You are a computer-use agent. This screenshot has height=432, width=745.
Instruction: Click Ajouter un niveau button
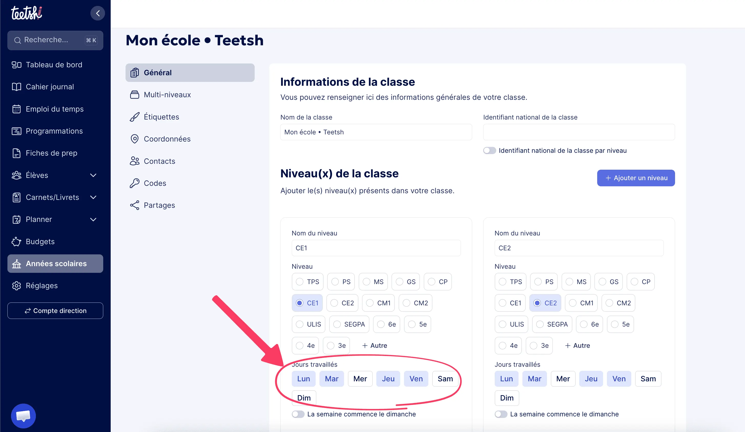coord(636,178)
